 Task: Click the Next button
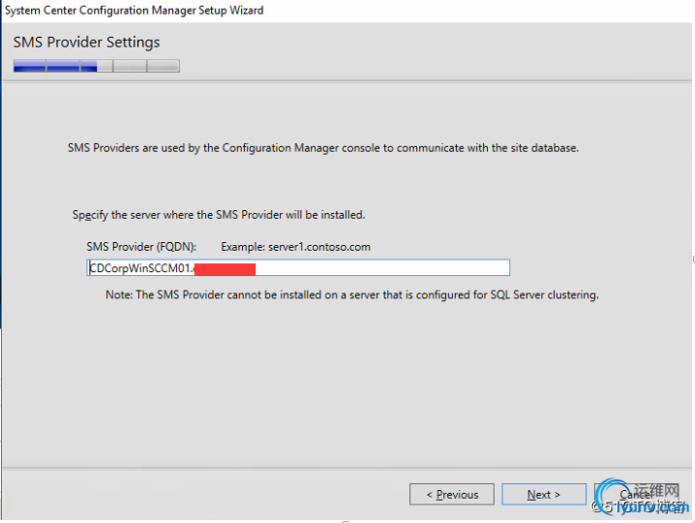[544, 494]
